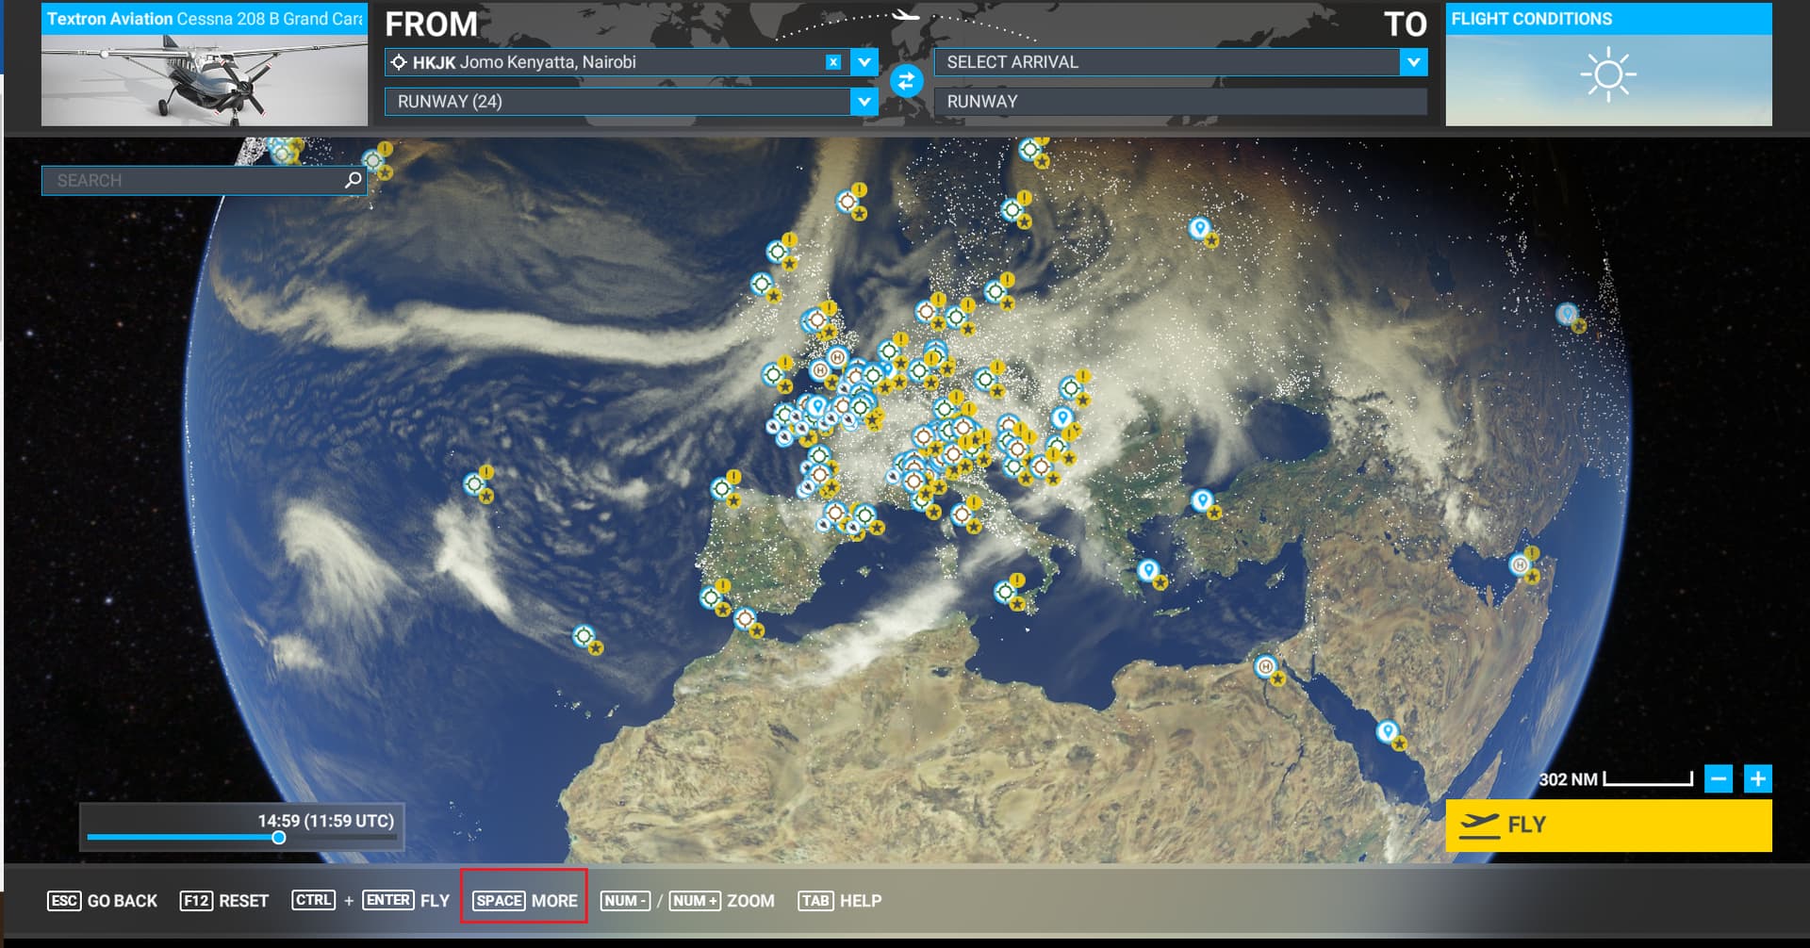Click the sunny weather icon

(x=1608, y=76)
